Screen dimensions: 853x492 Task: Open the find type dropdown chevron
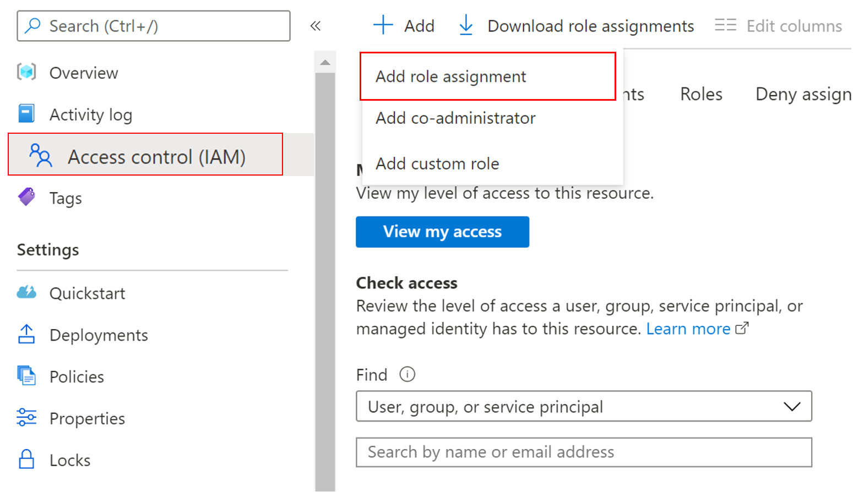[792, 406]
